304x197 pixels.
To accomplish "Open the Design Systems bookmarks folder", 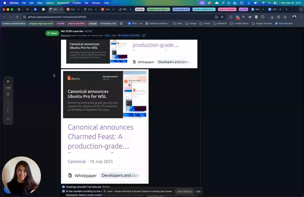I will 262,24.
